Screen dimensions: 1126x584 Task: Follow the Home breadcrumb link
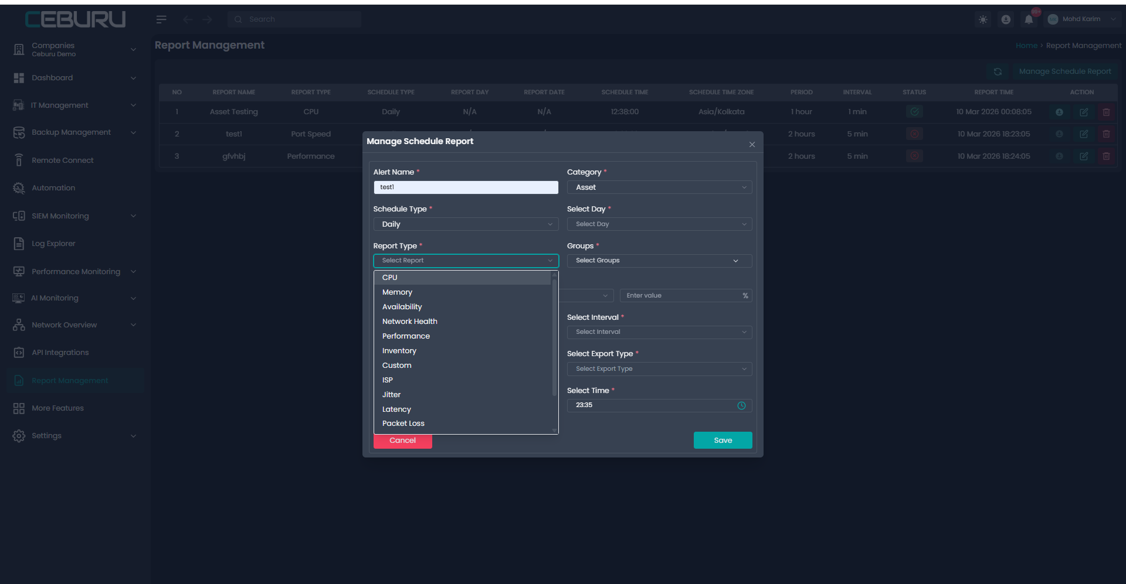point(1026,46)
